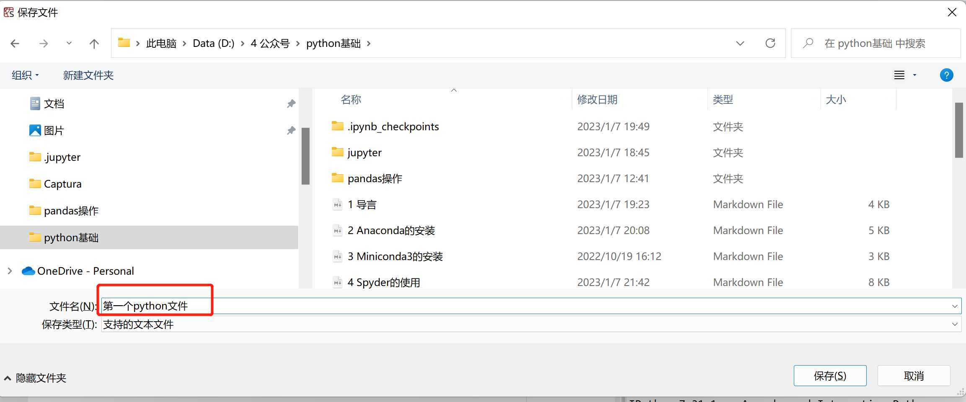This screenshot has width=966, height=402.
Task: Go up to the parent folder
Action: coord(94,43)
